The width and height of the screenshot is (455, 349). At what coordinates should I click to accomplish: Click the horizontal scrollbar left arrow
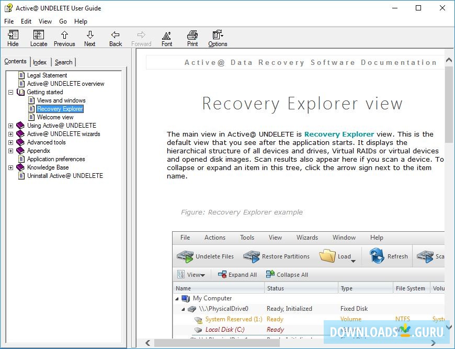(x=147, y=343)
